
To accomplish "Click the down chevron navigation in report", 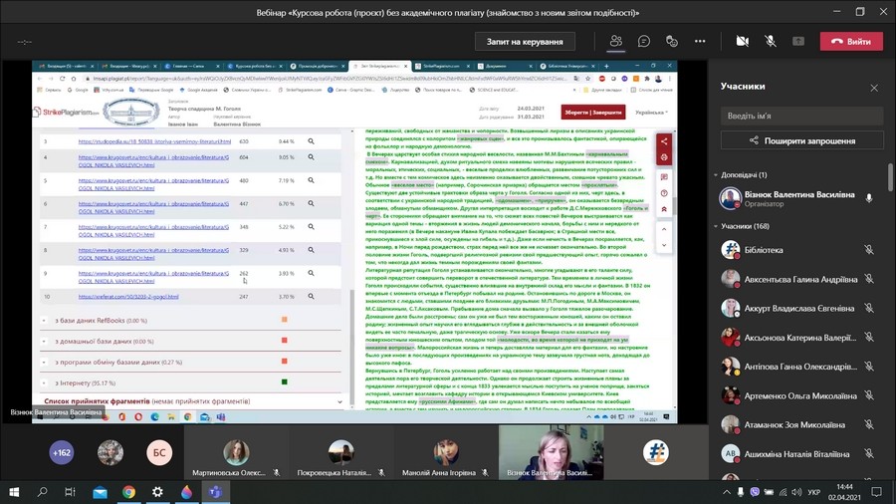I will click(664, 245).
